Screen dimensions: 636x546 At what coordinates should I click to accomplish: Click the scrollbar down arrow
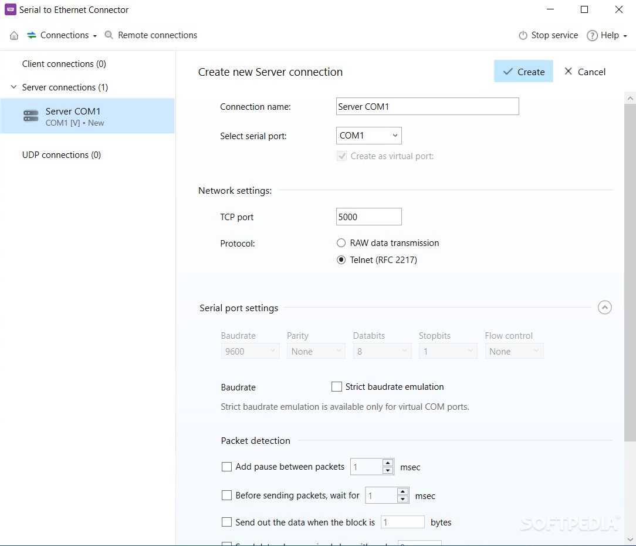pos(630,540)
